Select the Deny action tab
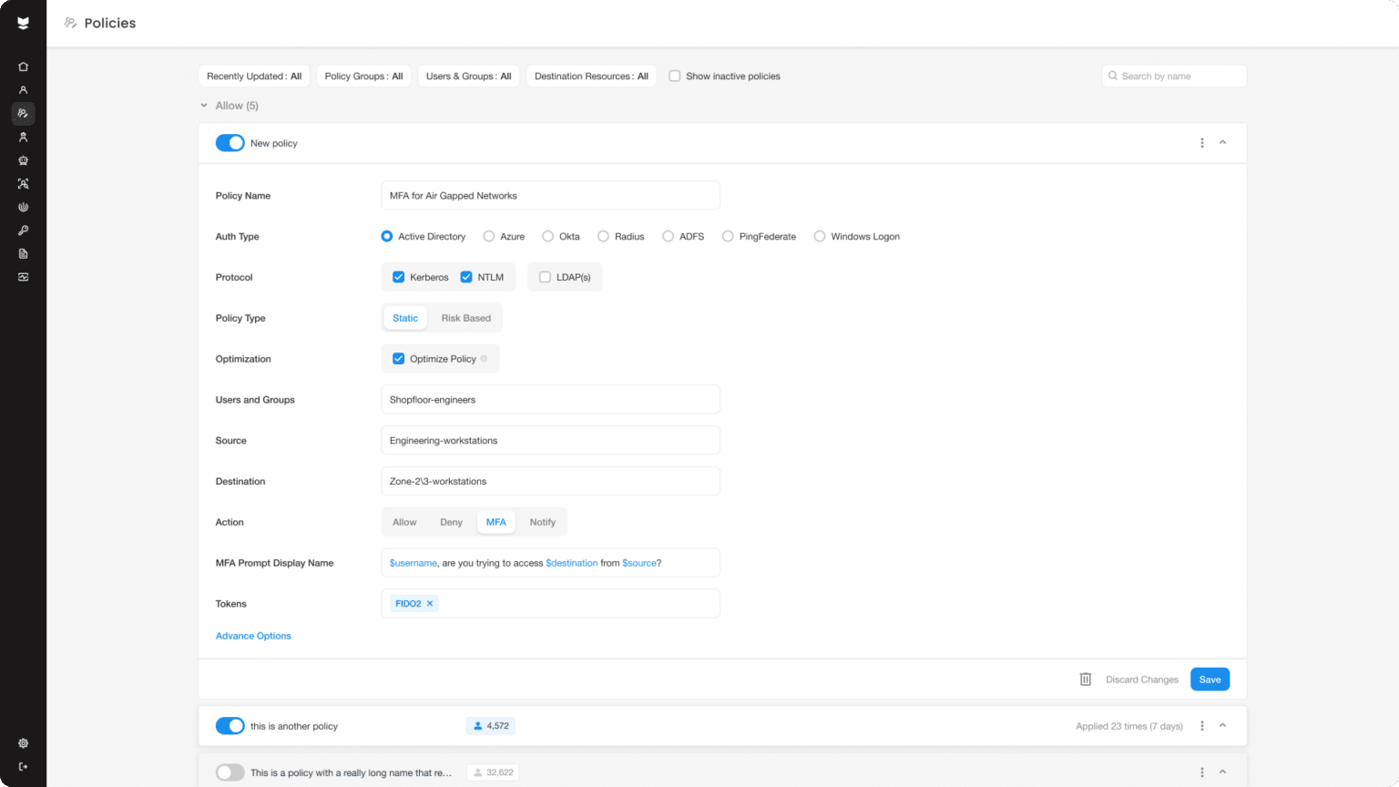Image resolution: width=1399 pixels, height=787 pixels. coord(450,521)
